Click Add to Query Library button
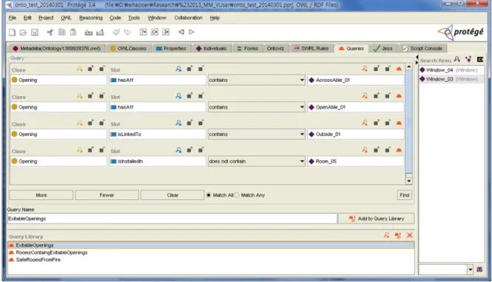Screen dimensions: 492x282 377,219
